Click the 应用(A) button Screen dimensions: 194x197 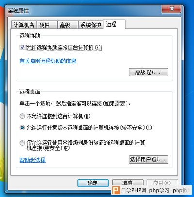162,183
